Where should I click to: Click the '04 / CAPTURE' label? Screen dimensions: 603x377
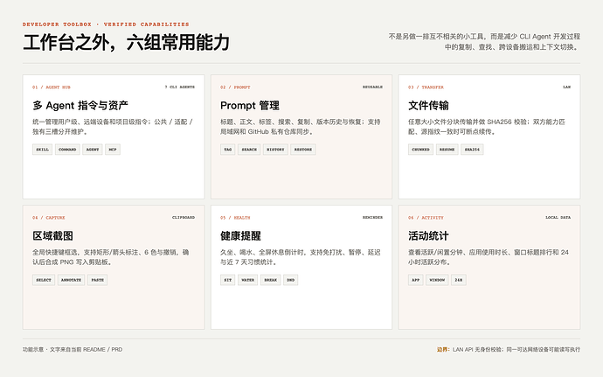click(48, 218)
